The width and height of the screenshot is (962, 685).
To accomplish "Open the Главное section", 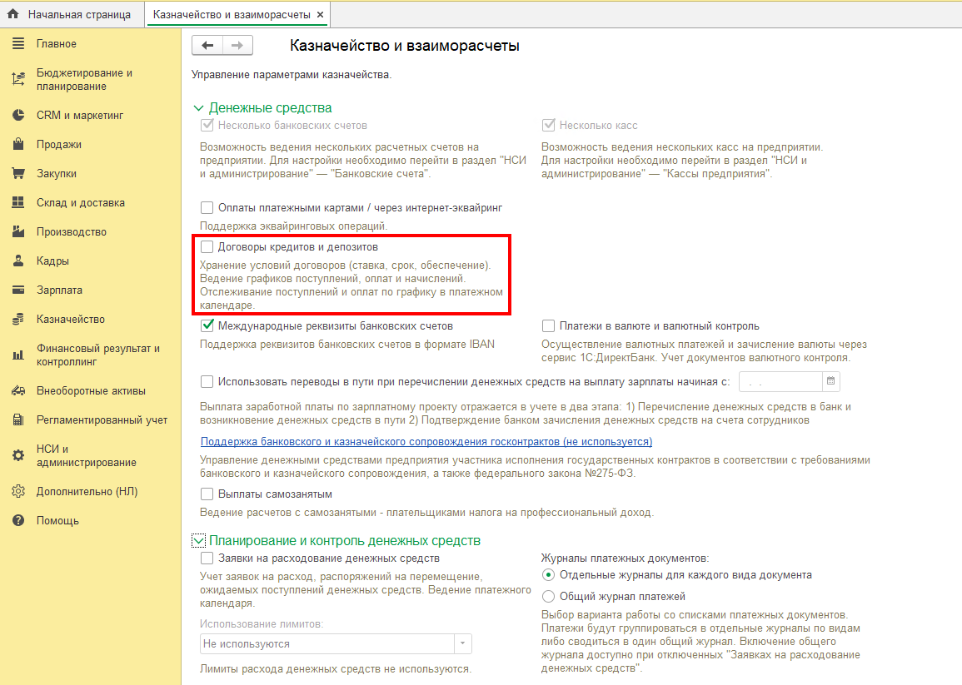I will (57, 43).
